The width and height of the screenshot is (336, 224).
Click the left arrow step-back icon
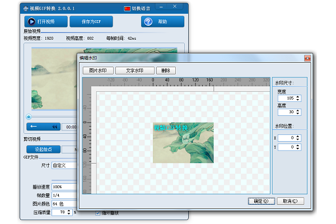coord(35,127)
